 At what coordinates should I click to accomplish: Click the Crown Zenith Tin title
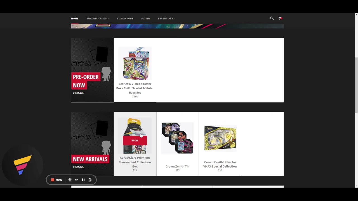pos(177,166)
